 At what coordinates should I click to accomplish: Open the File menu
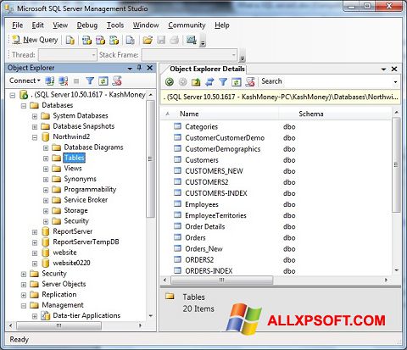[17, 25]
